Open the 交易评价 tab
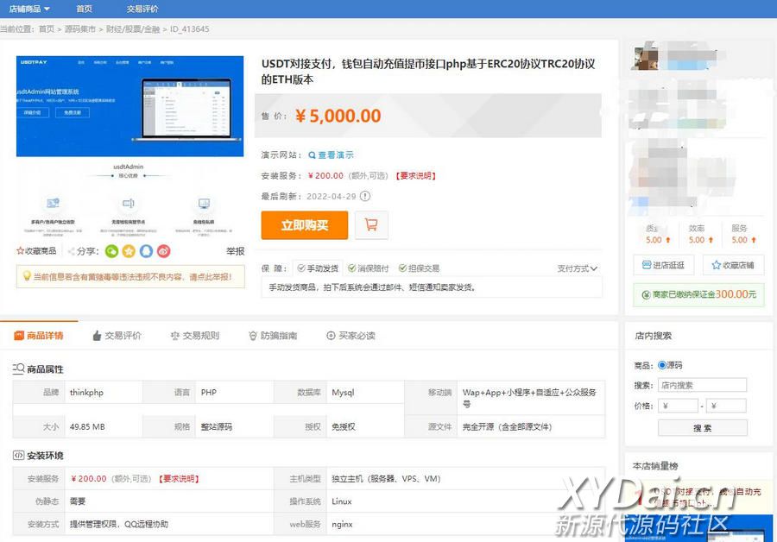 click(x=117, y=336)
